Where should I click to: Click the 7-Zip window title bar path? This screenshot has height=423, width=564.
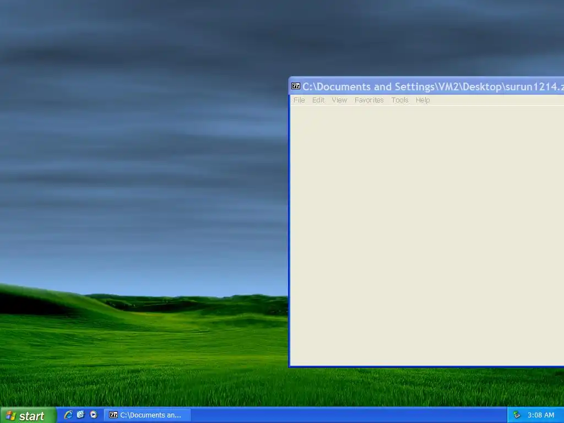click(433, 86)
